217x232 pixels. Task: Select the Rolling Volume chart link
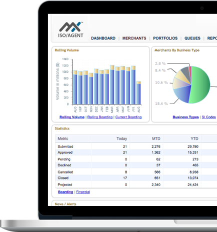[x=72, y=117]
